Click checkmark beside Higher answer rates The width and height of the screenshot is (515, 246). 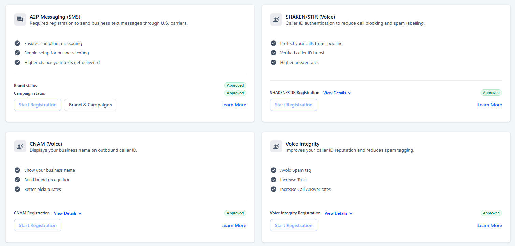(274, 62)
